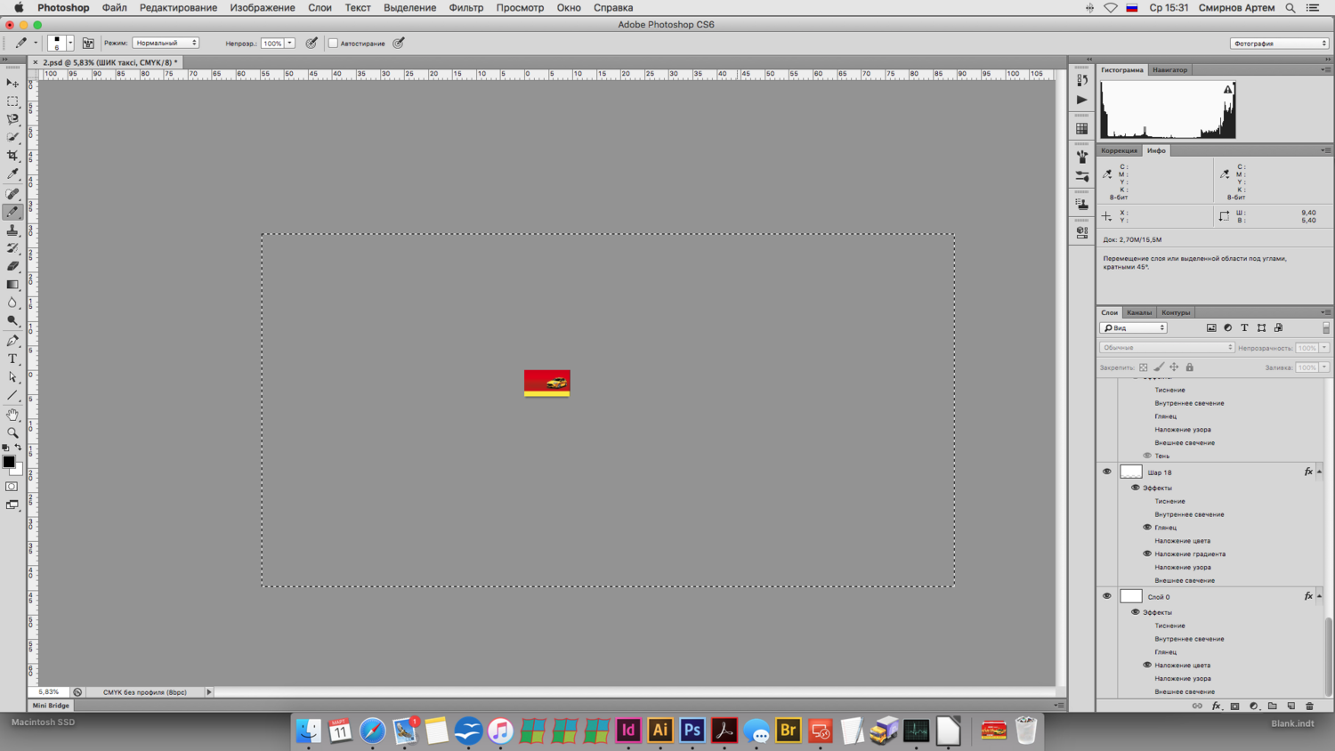The width and height of the screenshot is (1335, 751).
Task: Open the Изображение menu
Action: tap(263, 8)
